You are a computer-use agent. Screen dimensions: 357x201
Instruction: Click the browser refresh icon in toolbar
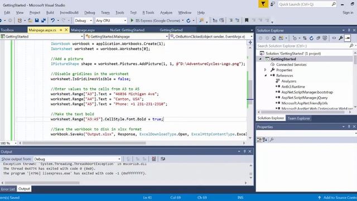click(x=189, y=21)
